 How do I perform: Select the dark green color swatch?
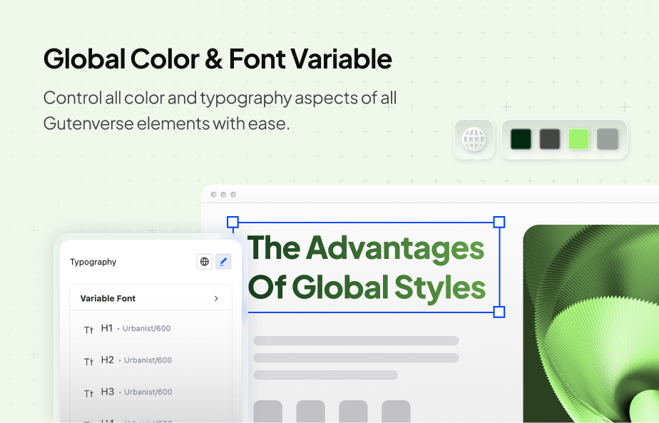[521, 139]
